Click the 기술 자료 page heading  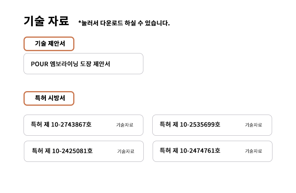click(x=46, y=21)
